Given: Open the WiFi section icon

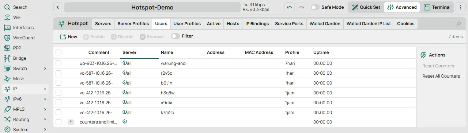Looking at the screenshot, I should click(7, 17).
